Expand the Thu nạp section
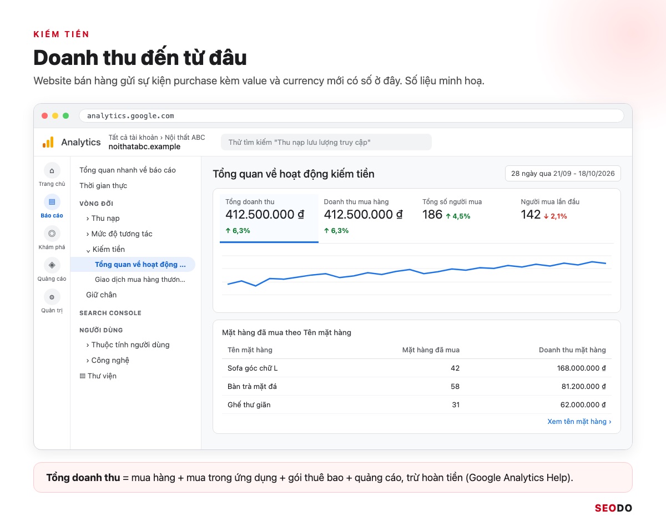The image size is (666, 526). click(103, 218)
